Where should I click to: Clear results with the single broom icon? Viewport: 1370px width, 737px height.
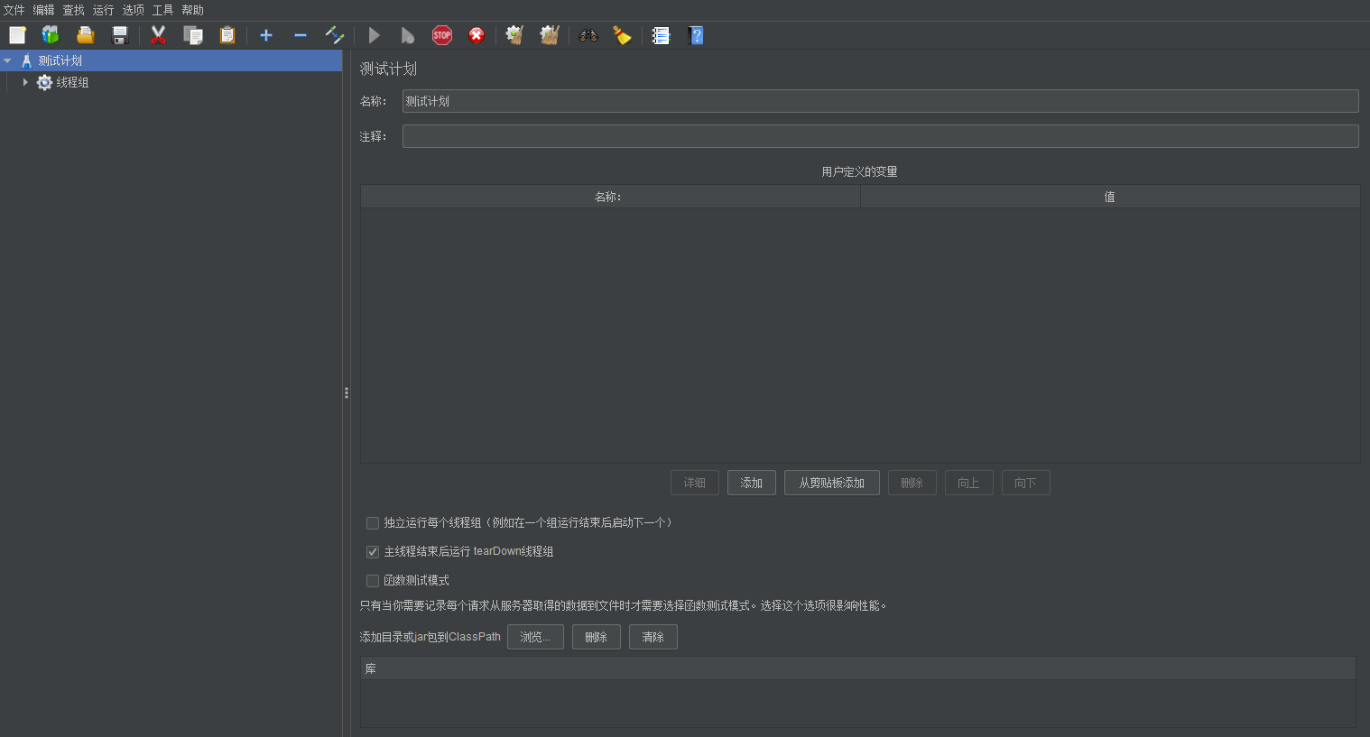(x=515, y=35)
